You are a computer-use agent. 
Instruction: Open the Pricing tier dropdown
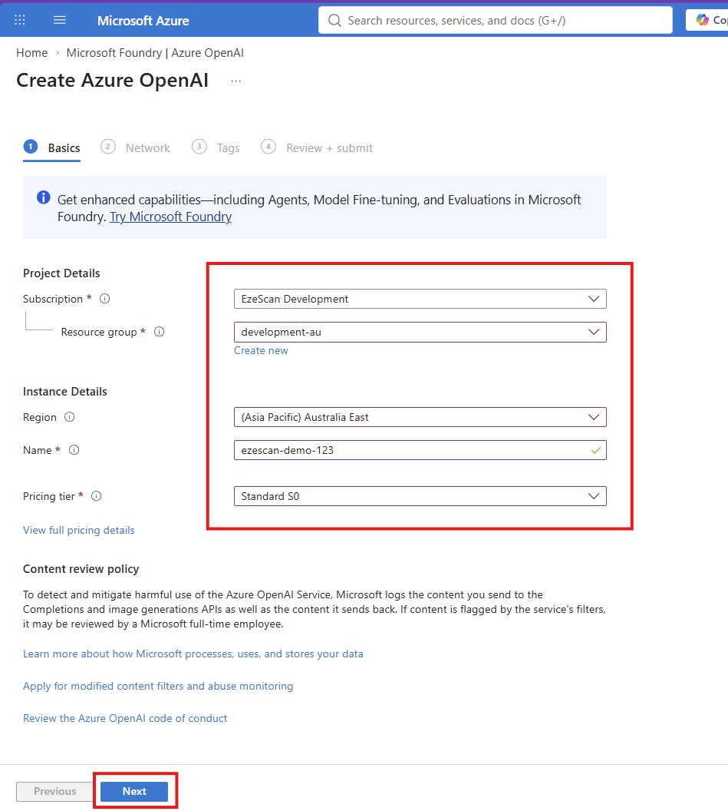coord(420,496)
